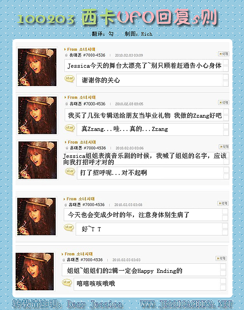This screenshot has width=244, height=310.
Task: Click the delete button on the 03:09 message
Action: (223, 54)
